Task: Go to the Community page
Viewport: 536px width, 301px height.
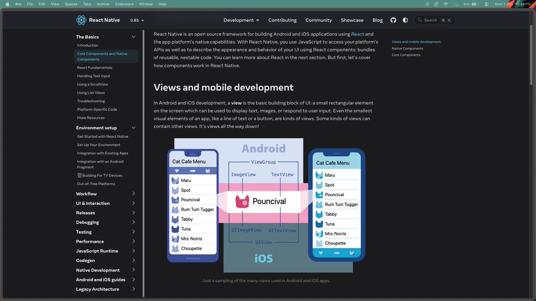Action: coord(318,20)
